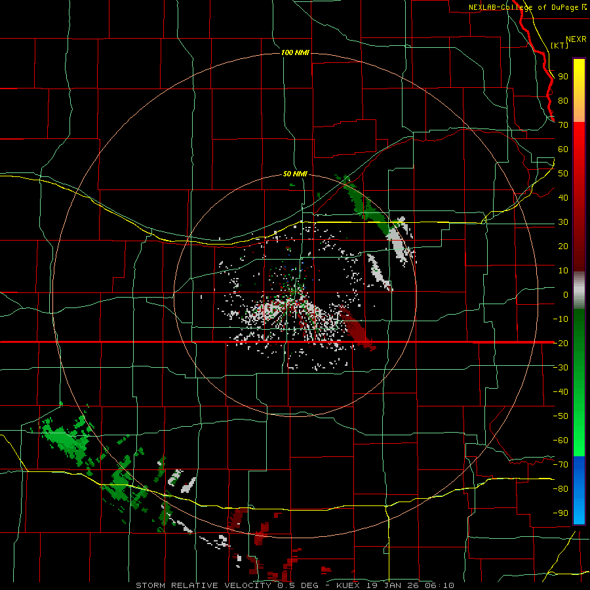Pick the gray zero-velocity segment of the color bar

pos(579,290)
